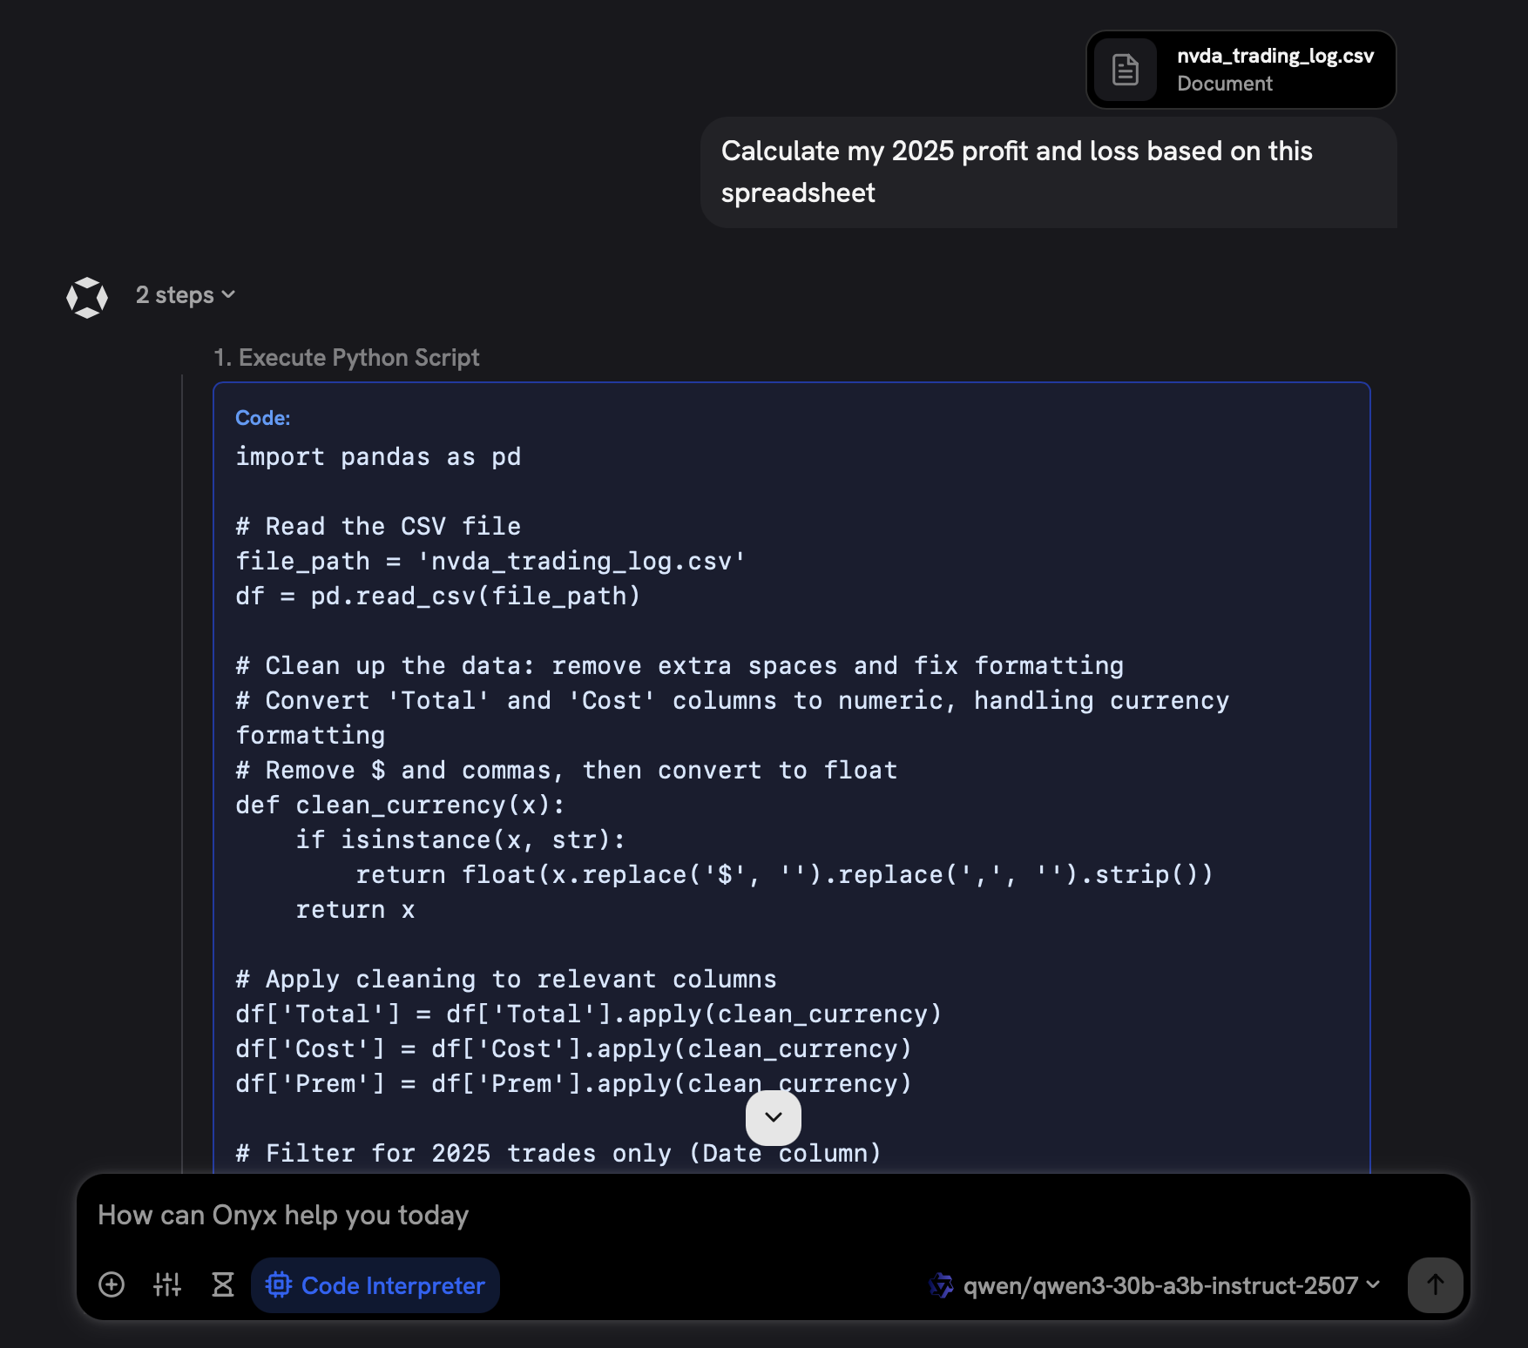Click the Code Interpreter chip icon

(x=279, y=1285)
